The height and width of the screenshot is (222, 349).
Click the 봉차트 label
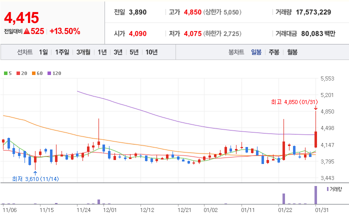coord(236,52)
